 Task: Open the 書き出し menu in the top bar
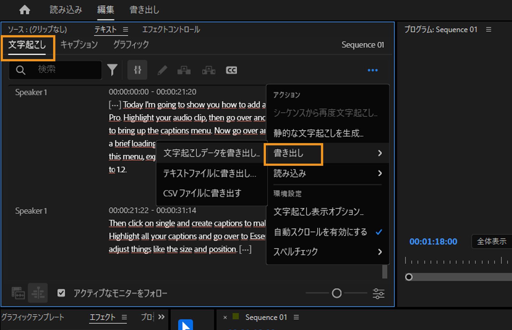pos(144,10)
